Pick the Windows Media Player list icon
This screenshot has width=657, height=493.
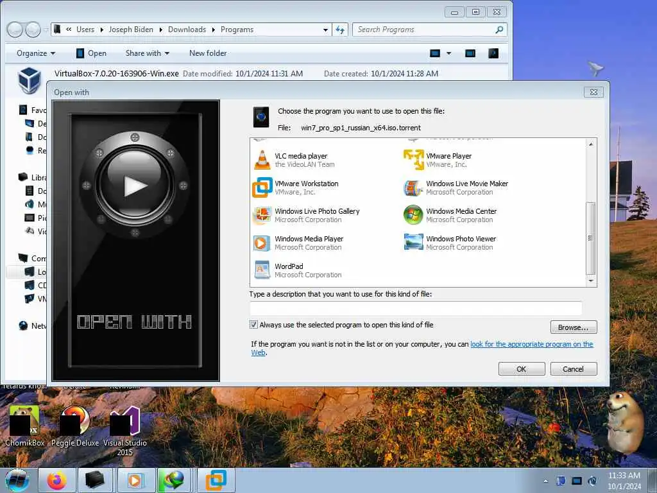tap(262, 243)
